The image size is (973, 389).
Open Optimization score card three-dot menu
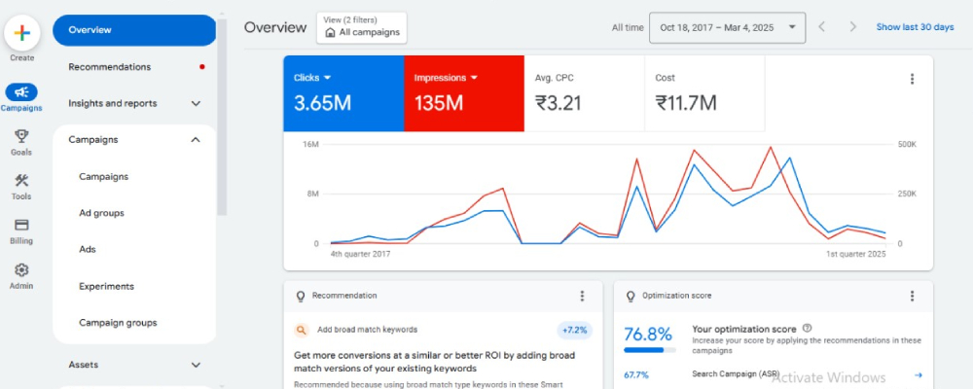click(x=912, y=296)
